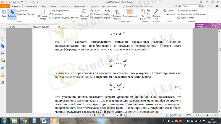
Task: Open the Typewriter (Пишущая машинка) tool
Action: pyautogui.click(x=118, y=14)
